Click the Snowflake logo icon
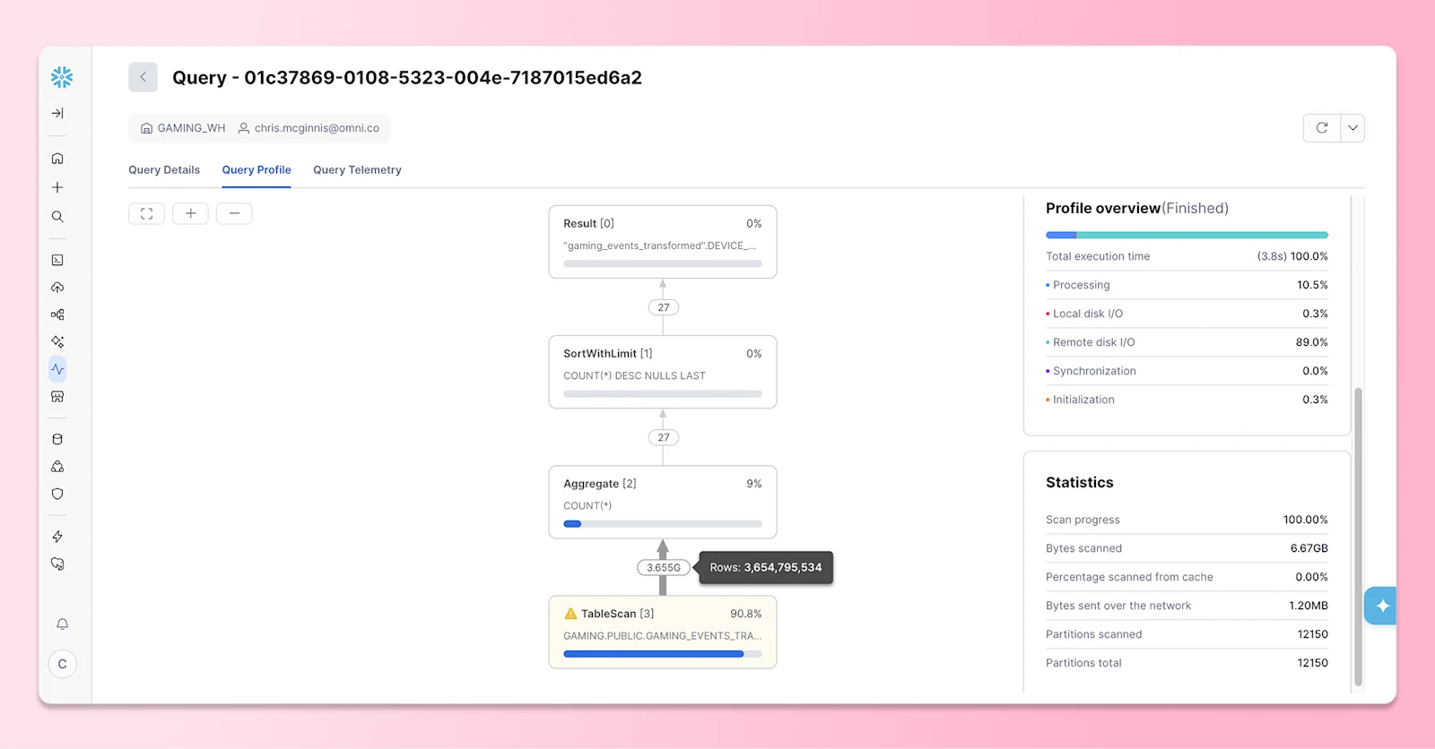1435x749 pixels. [x=62, y=77]
